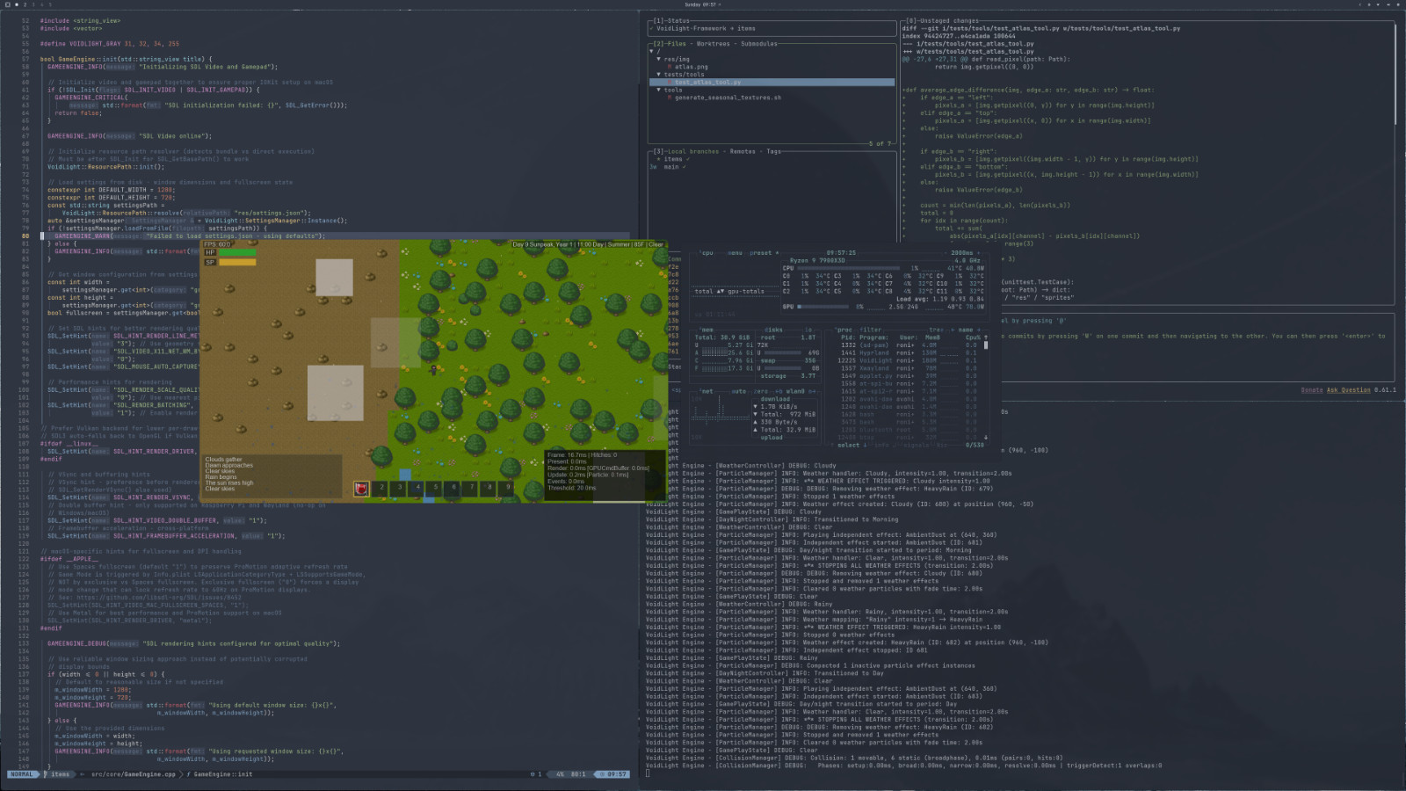
Task: Toggle the cpu box in btop
Action: pyautogui.click(x=707, y=253)
